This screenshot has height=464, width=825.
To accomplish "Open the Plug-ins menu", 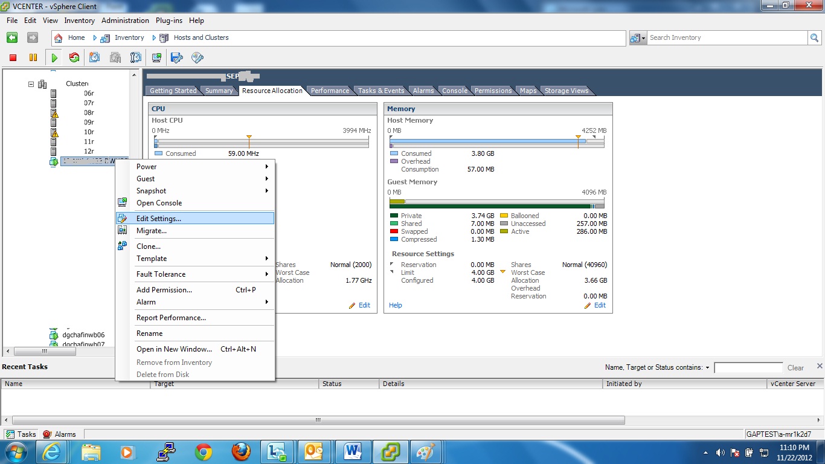I will [169, 21].
